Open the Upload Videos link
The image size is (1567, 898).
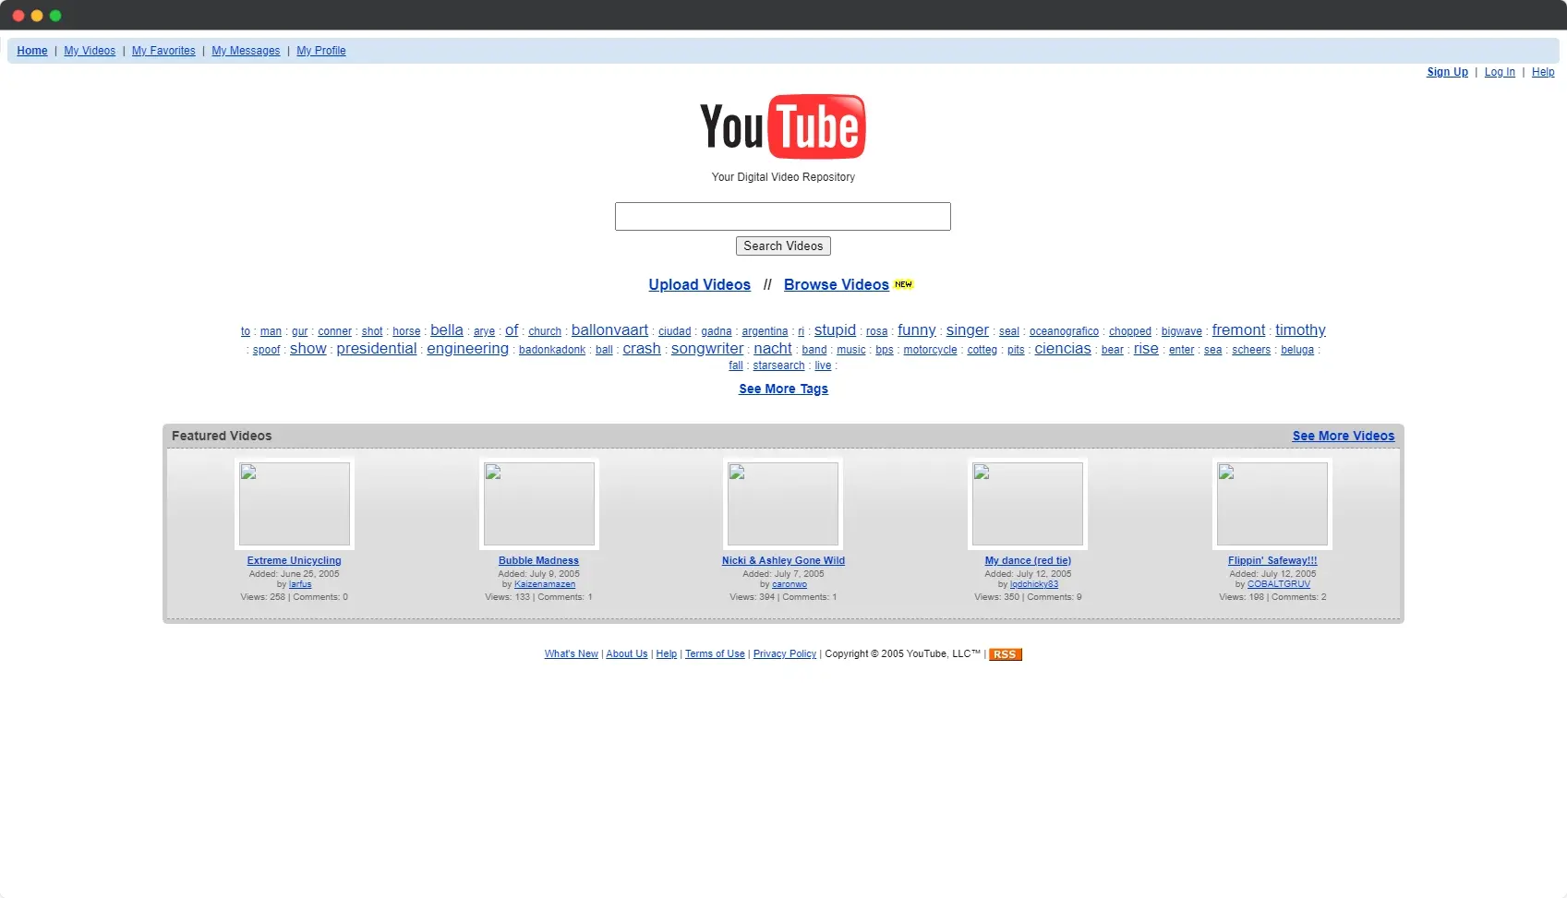[x=699, y=284]
